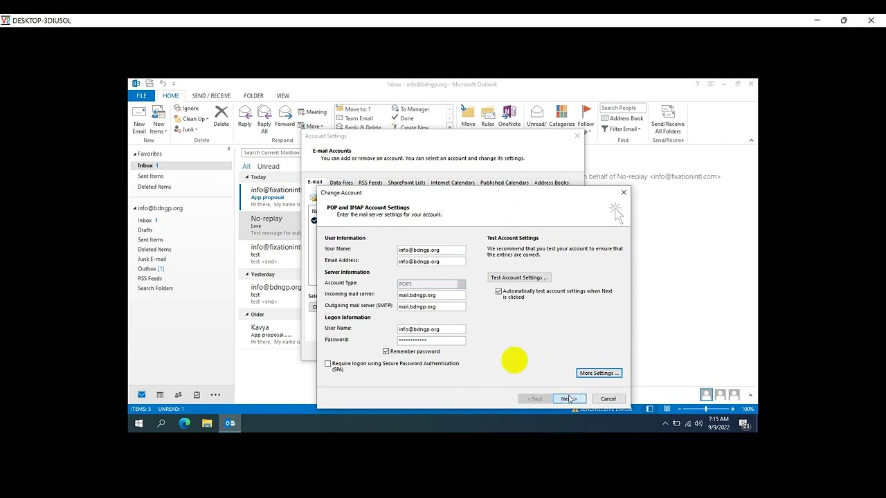Switch to People view in navigation bar
The width and height of the screenshot is (886, 498).
tap(178, 394)
